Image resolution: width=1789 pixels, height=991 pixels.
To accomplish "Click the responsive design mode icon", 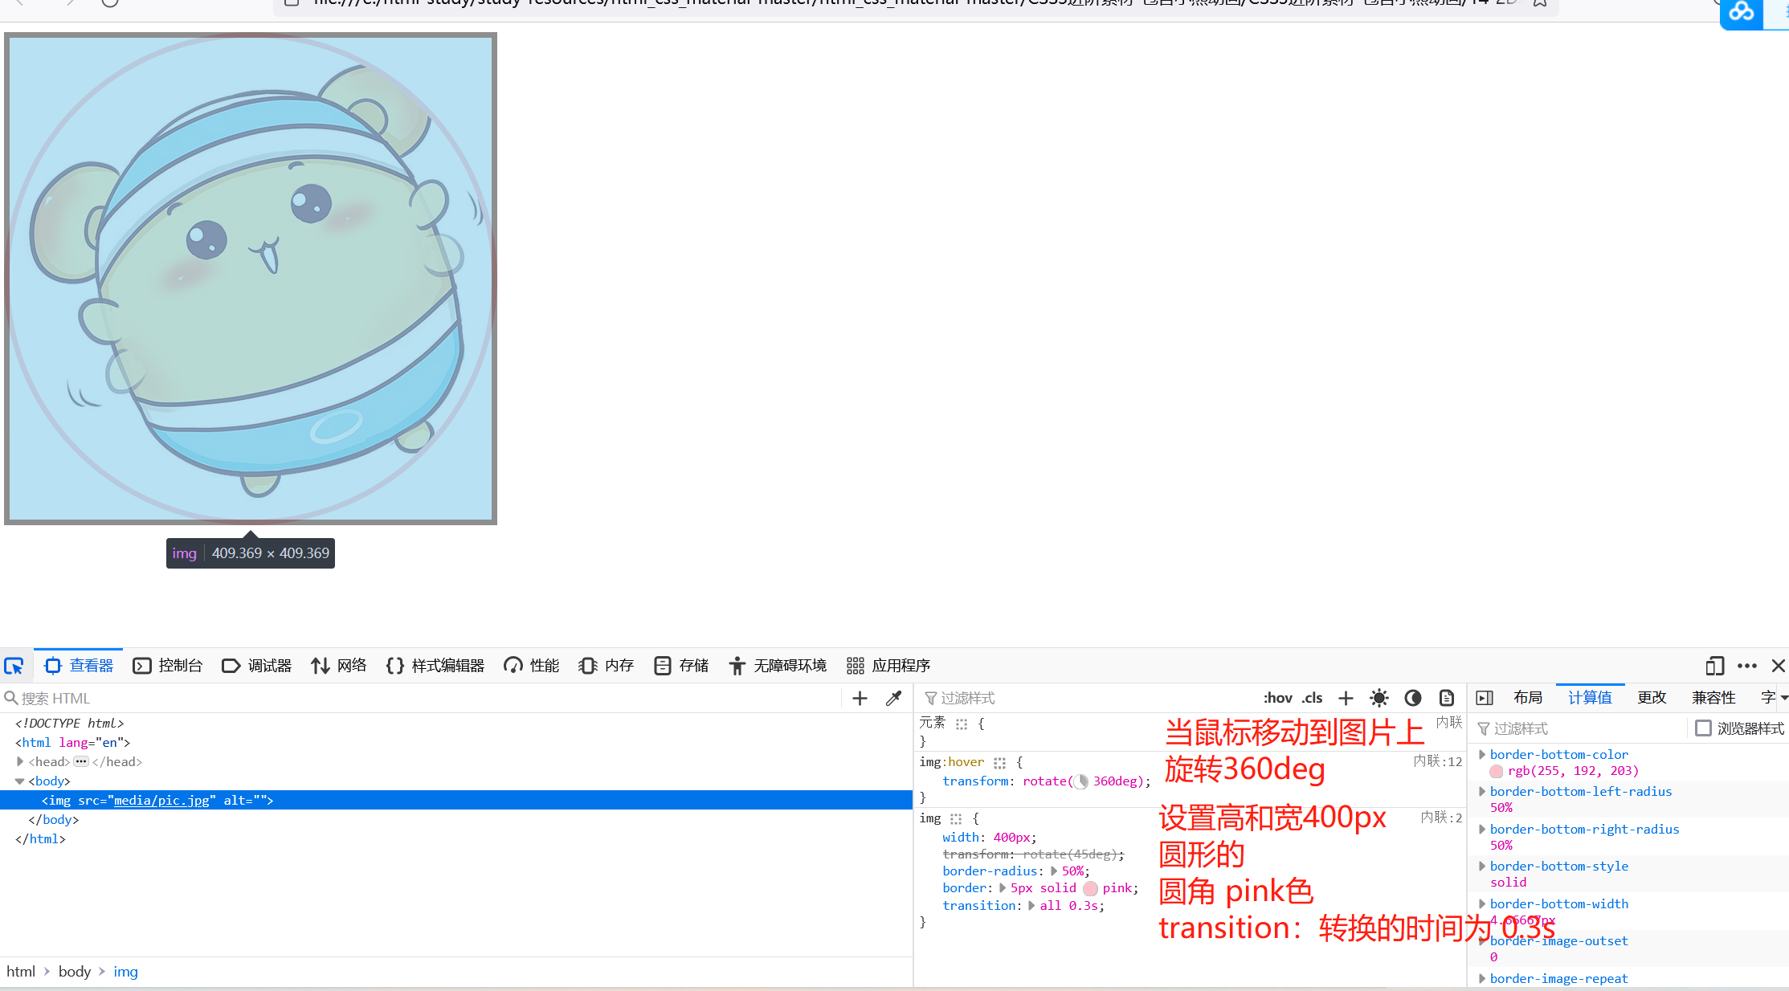I will (1714, 666).
